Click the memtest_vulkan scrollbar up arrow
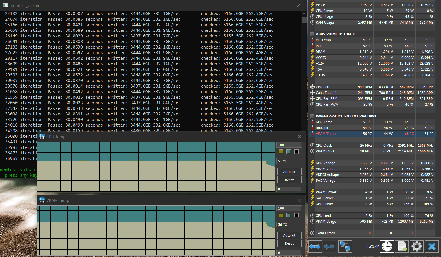441x257 pixels. [x=304, y=14]
